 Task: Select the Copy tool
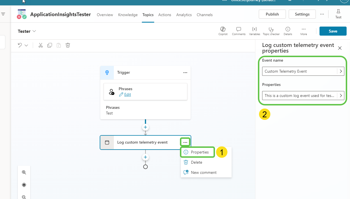[49, 45]
